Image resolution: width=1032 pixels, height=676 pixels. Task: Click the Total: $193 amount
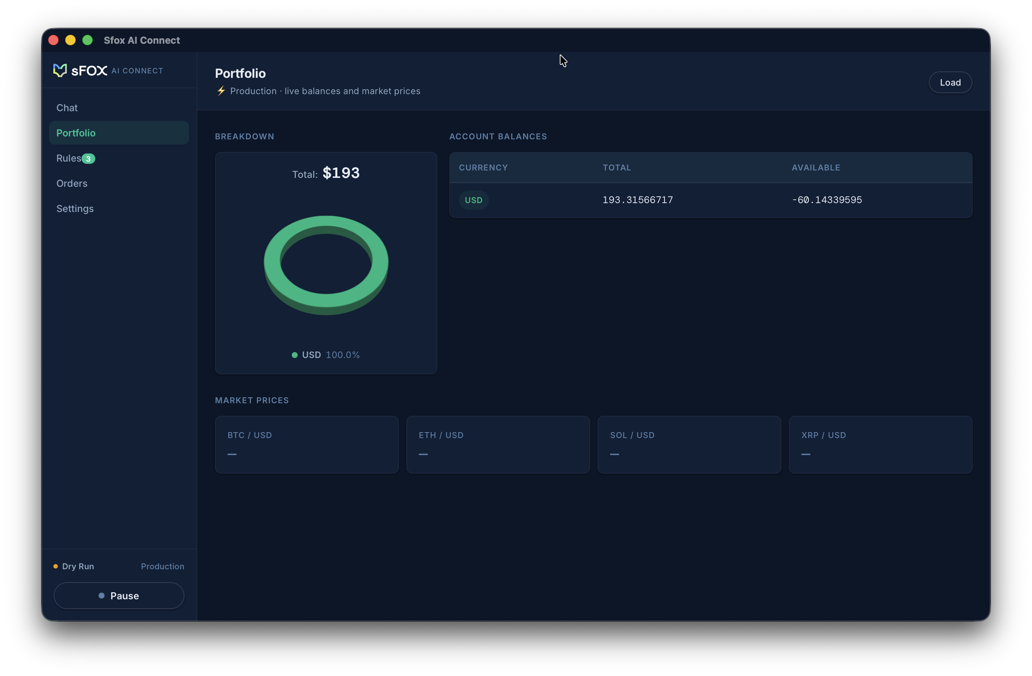click(x=325, y=173)
